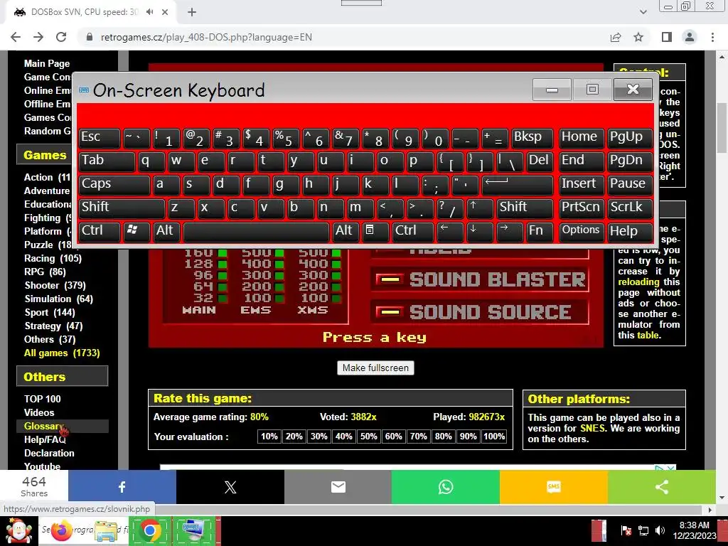This screenshot has height=546, width=728.
Task: Click the Make fullscreen button
Action: tap(375, 368)
